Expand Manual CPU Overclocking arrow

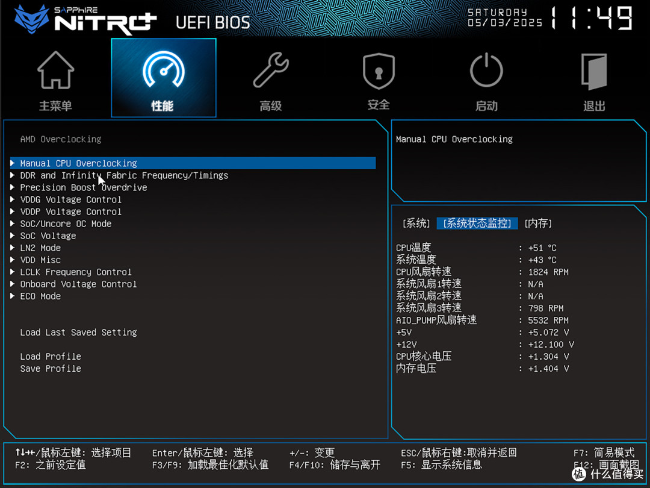click(x=13, y=163)
